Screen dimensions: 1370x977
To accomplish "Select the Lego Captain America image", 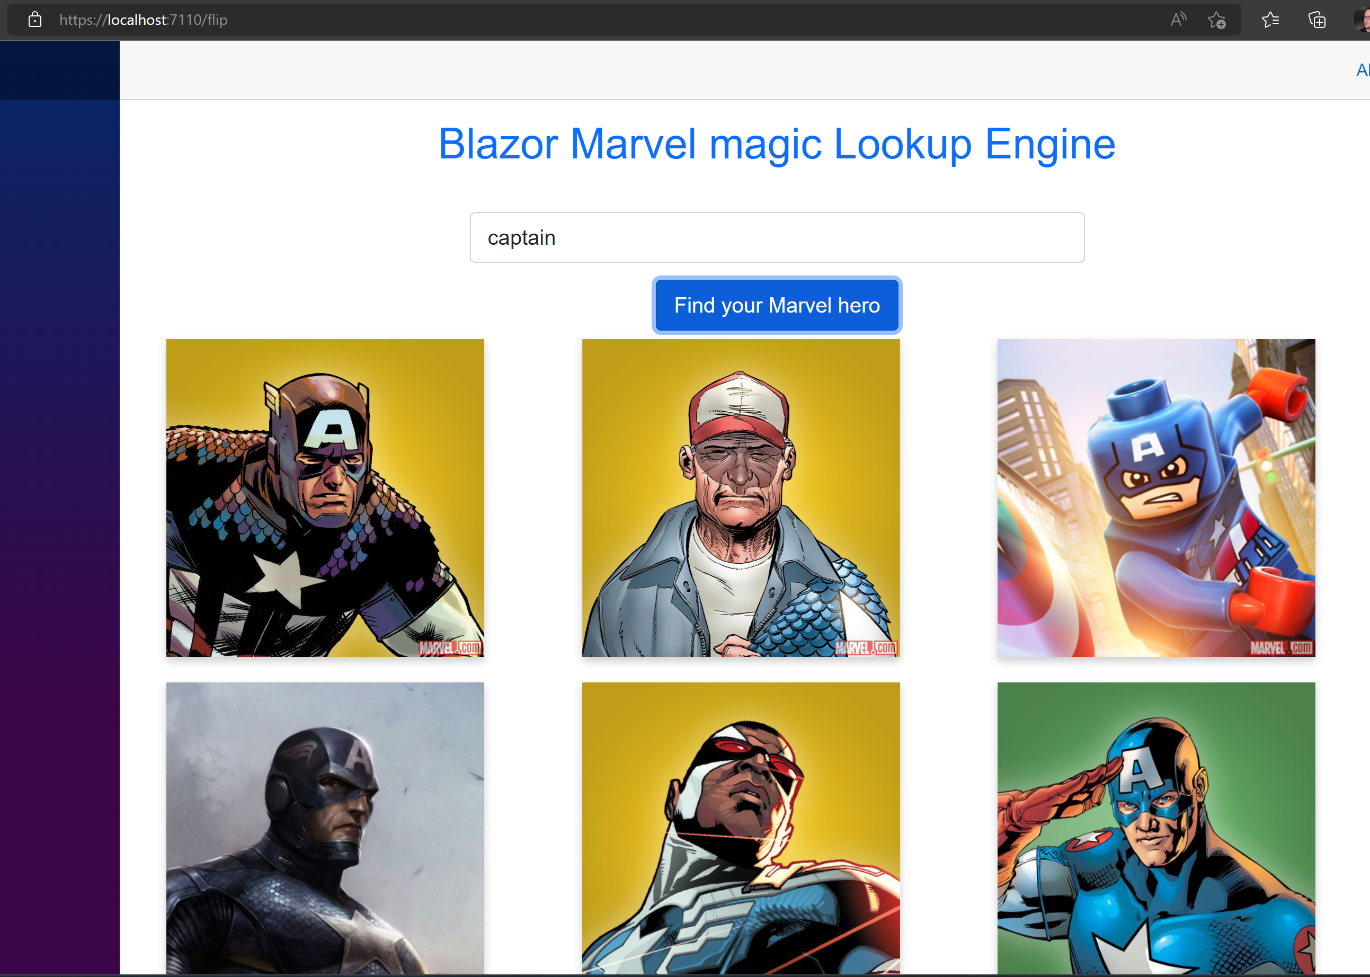I will coord(1156,497).
